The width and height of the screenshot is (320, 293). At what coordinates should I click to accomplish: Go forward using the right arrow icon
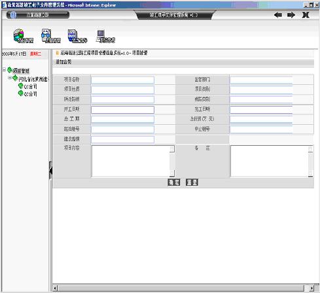[x=291, y=15]
